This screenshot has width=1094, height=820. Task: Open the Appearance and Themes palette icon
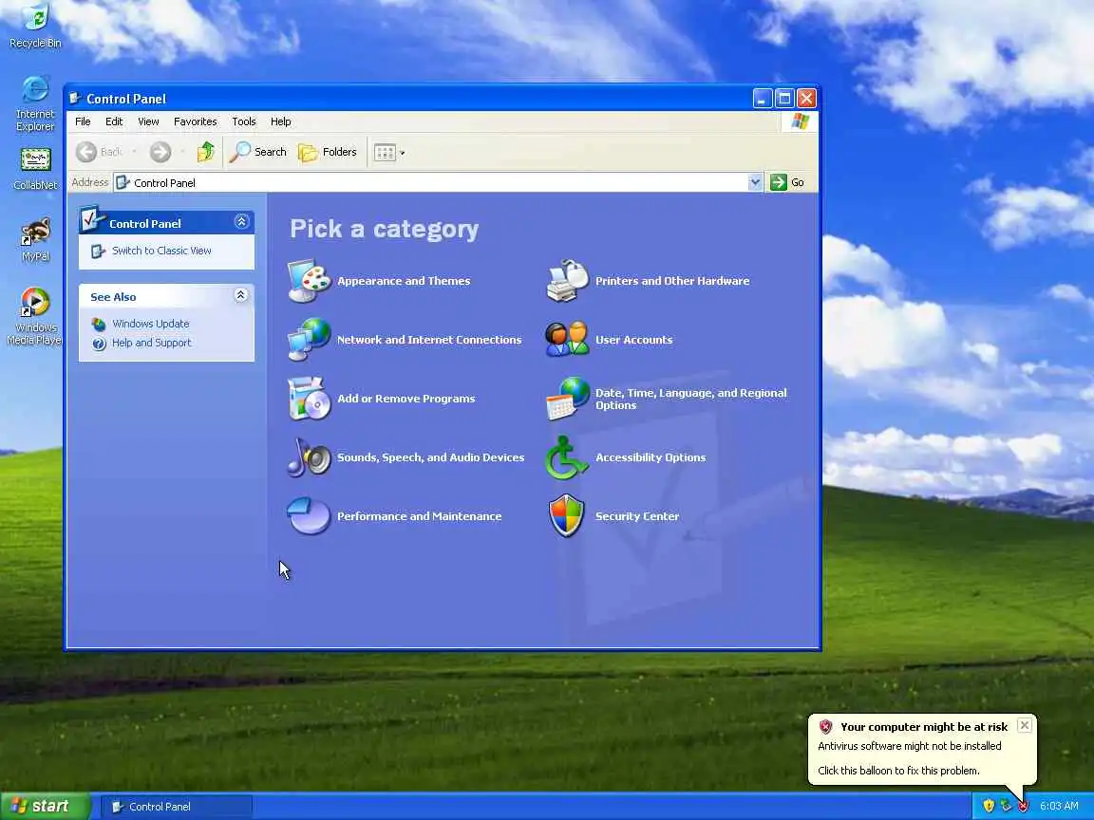[309, 280]
